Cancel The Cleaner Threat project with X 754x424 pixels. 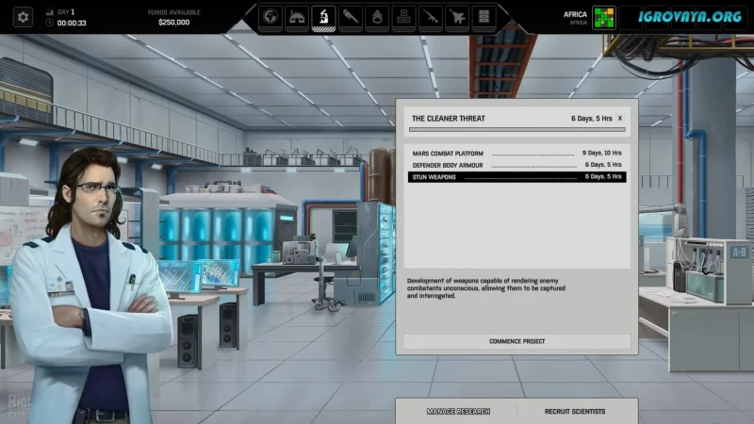point(619,119)
